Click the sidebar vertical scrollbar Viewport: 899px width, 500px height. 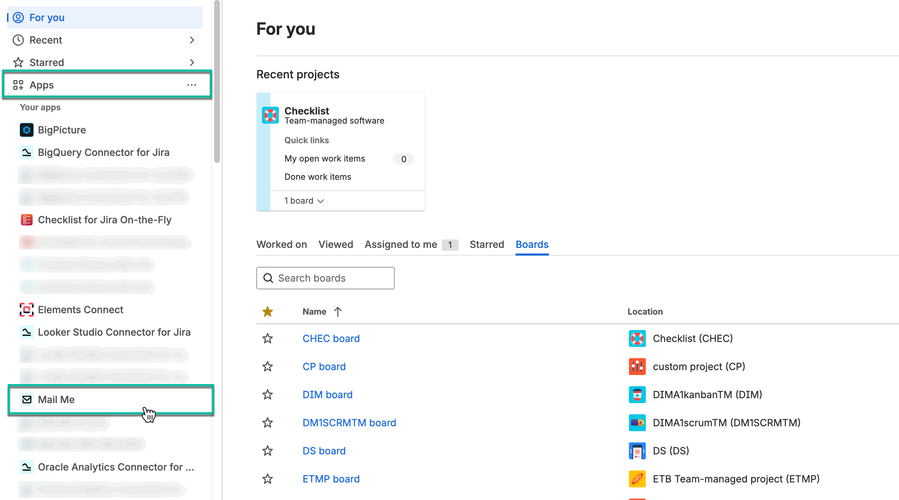[217, 81]
